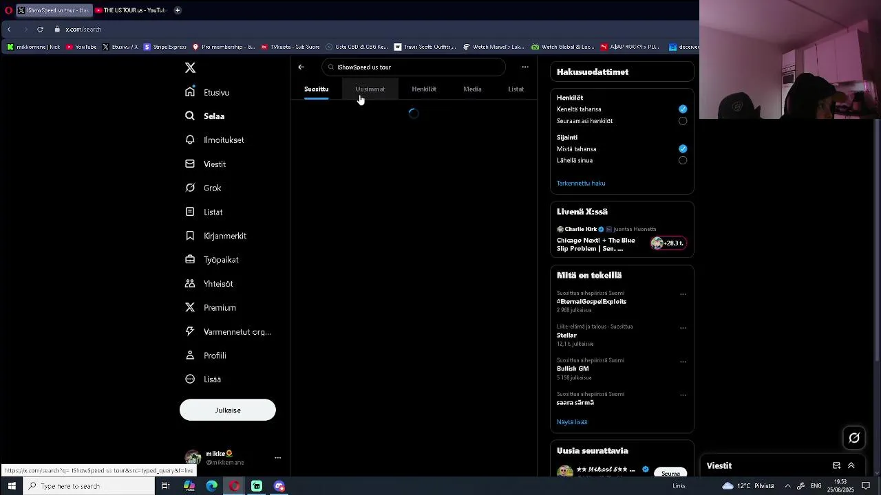881x495 pixels.
Task: Open options for Bullish GM trend
Action: [683, 362]
